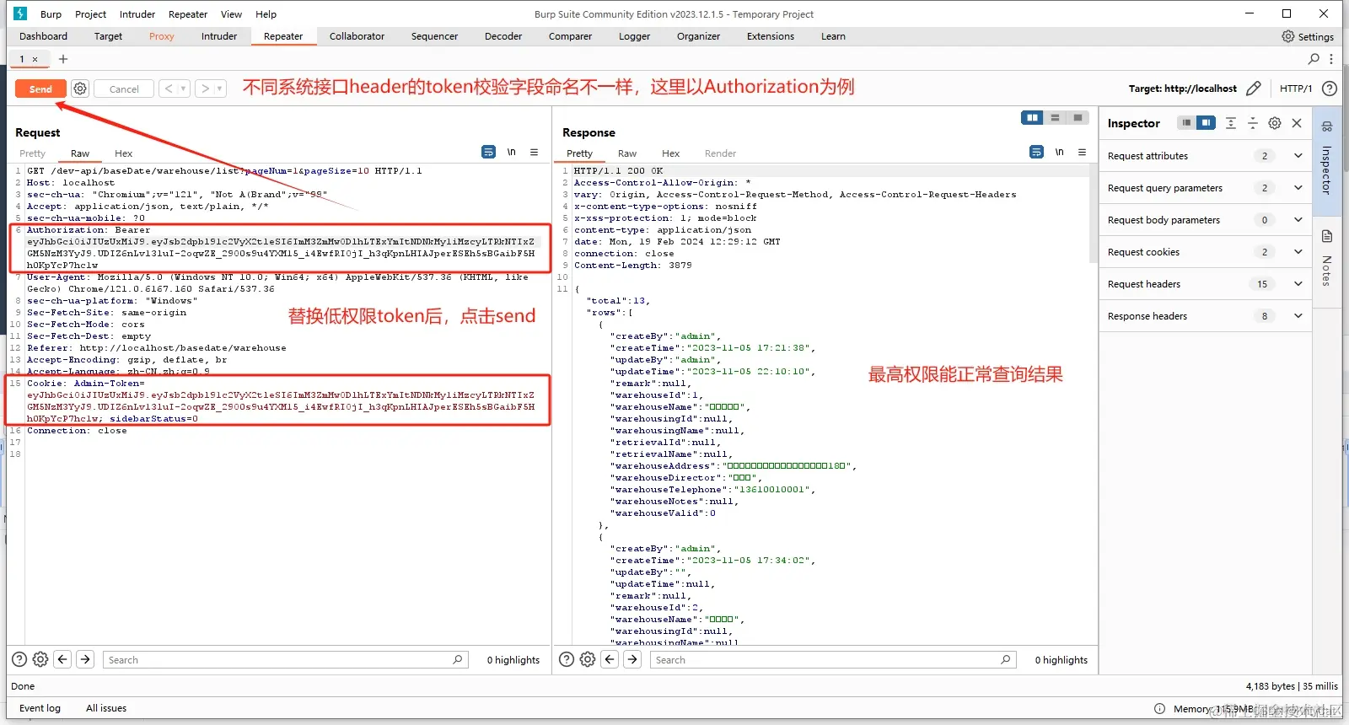
Task: Expand Request body parameters section
Action: tap(1205, 220)
